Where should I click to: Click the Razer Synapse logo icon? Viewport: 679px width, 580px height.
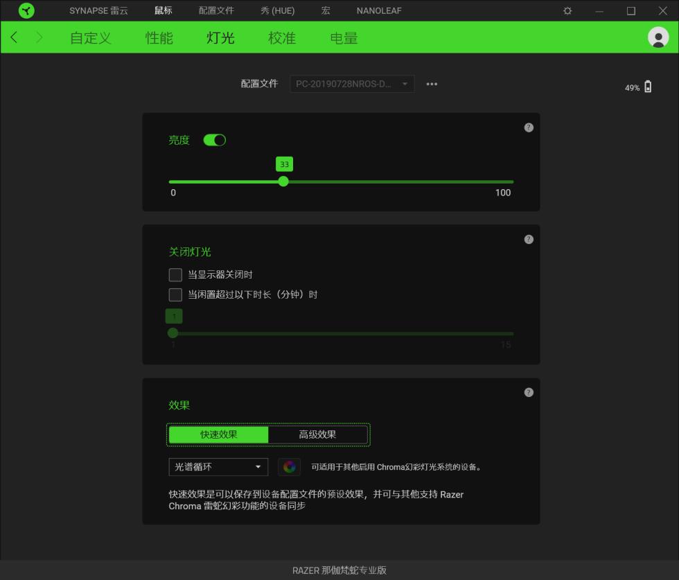(26, 10)
